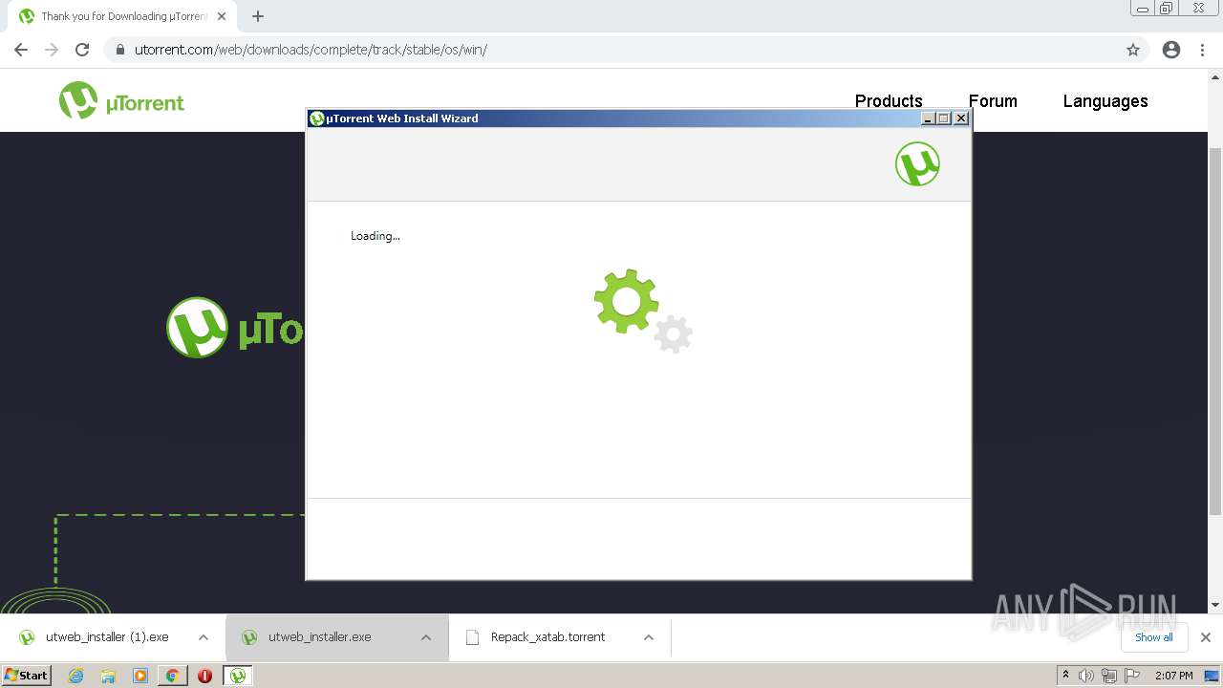
Task: Open the volume speaker tray icon
Action: [x=1086, y=676]
